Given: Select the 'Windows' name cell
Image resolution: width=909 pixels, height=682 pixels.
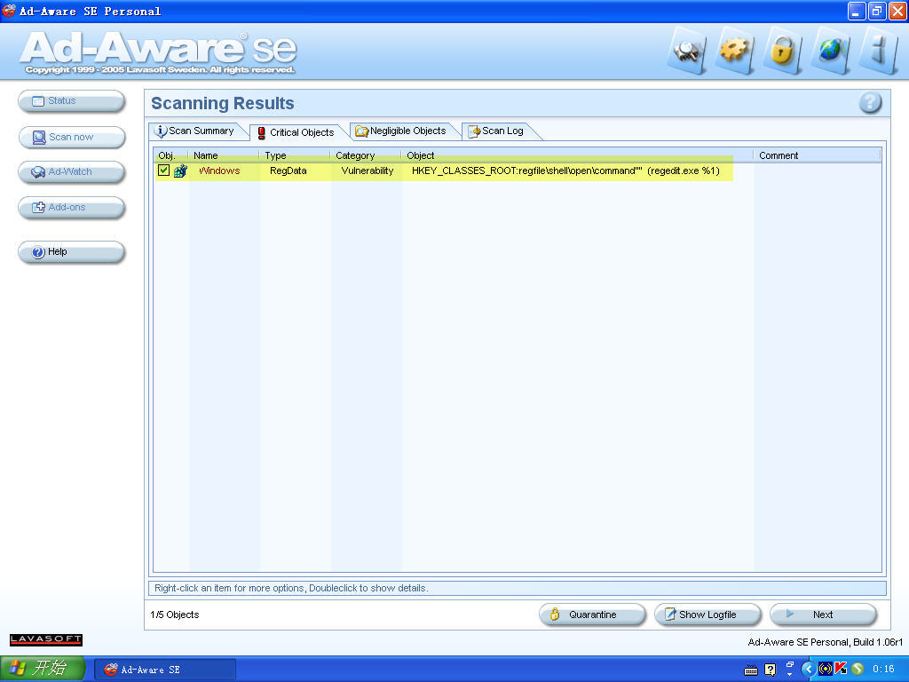Looking at the screenshot, I should tap(219, 171).
